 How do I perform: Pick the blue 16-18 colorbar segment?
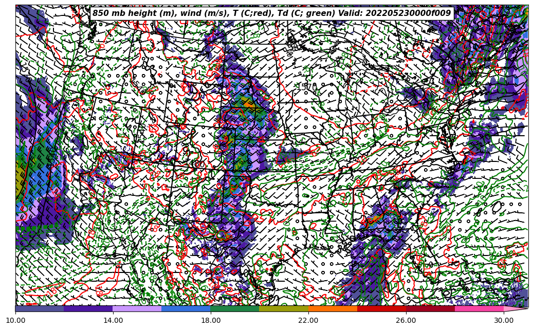[186, 309]
